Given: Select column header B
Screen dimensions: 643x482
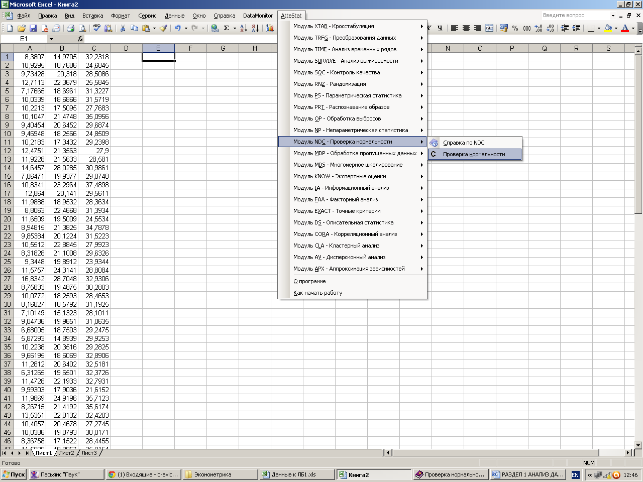Looking at the screenshot, I should pos(62,48).
